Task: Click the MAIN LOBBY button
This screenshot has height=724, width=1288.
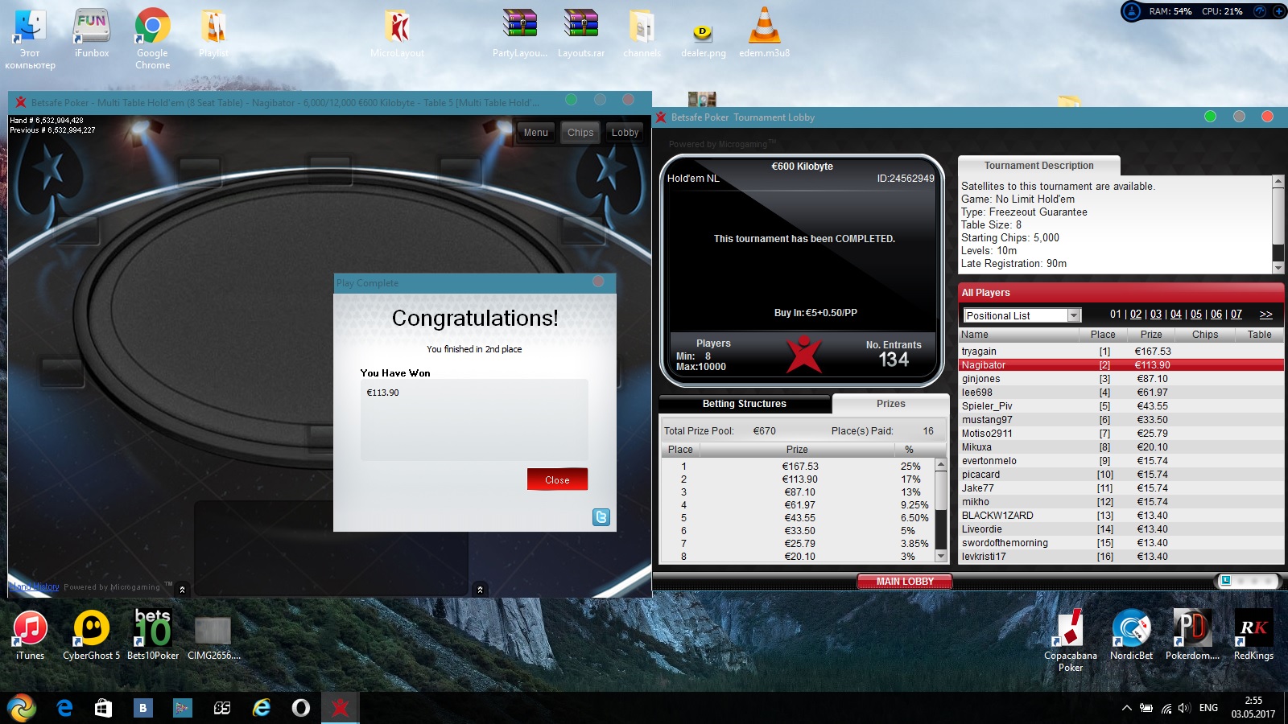Action: [x=905, y=582]
